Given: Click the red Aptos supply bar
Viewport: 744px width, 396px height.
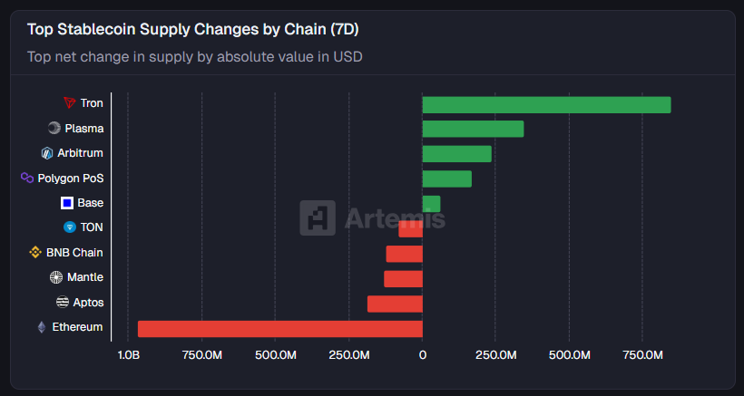Looking at the screenshot, I should click(395, 304).
